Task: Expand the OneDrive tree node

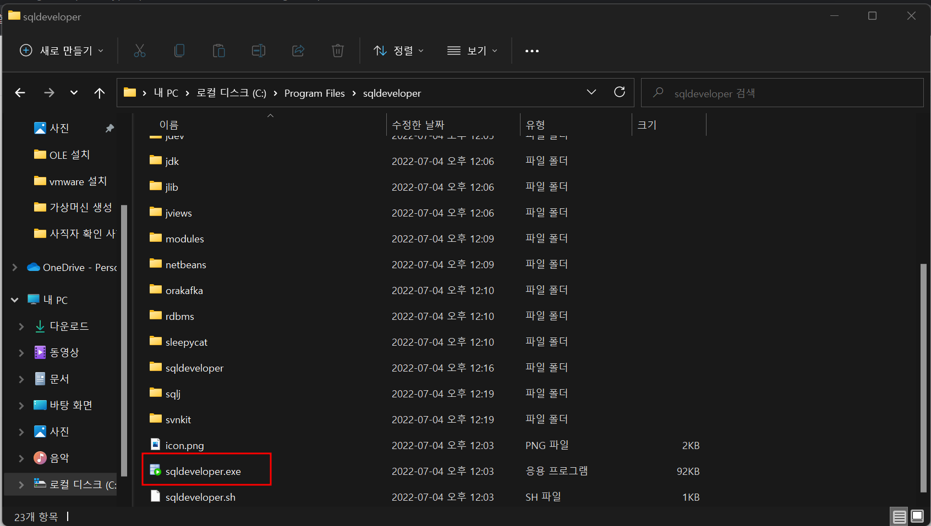Action: point(15,267)
